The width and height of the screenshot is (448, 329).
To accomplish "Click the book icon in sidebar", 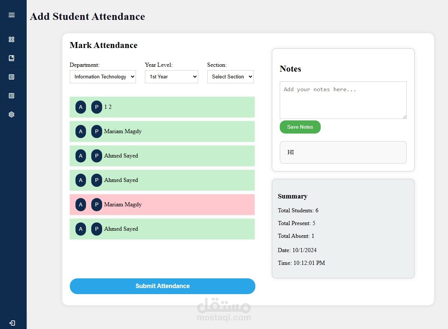I will tap(11, 58).
